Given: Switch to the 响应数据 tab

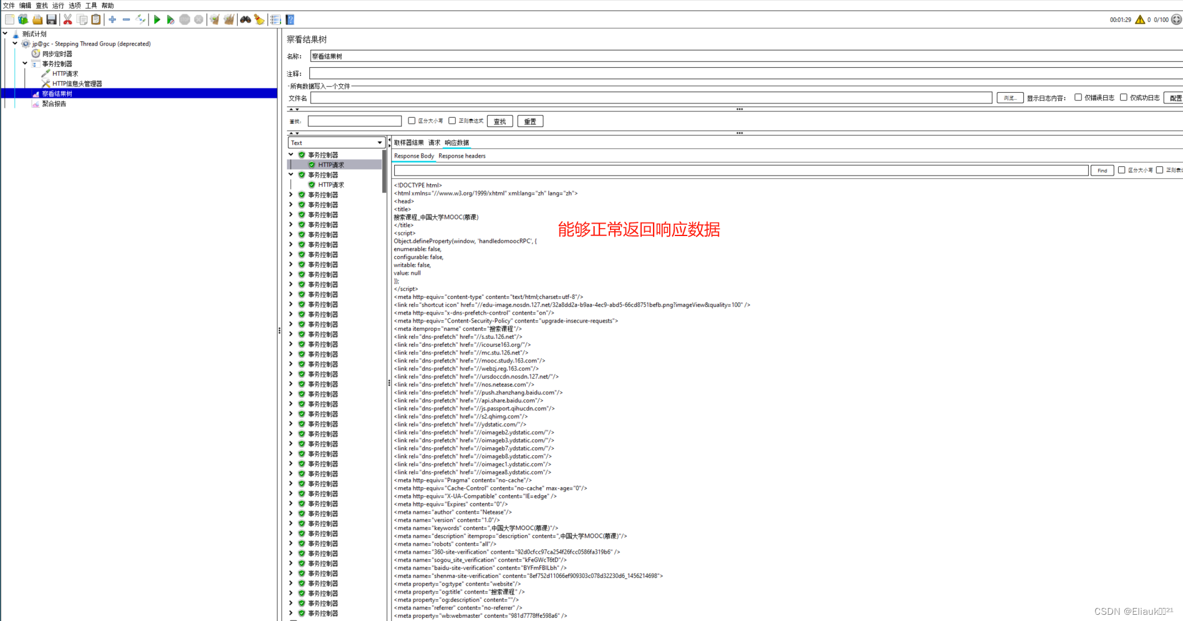Looking at the screenshot, I should (456, 143).
